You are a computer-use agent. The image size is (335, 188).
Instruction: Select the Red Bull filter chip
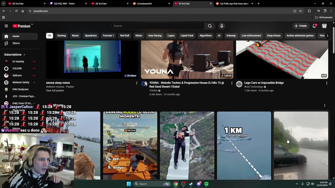(125, 36)
